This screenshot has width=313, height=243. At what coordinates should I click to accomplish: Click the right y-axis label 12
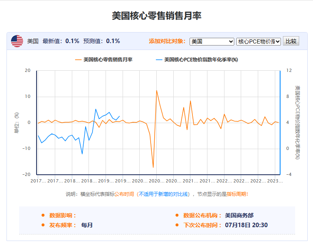pyautogui.click(x=289, y=70)
